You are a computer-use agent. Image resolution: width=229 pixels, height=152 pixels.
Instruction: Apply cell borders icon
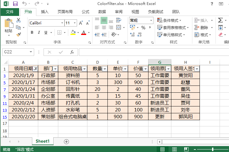[59, 32]
